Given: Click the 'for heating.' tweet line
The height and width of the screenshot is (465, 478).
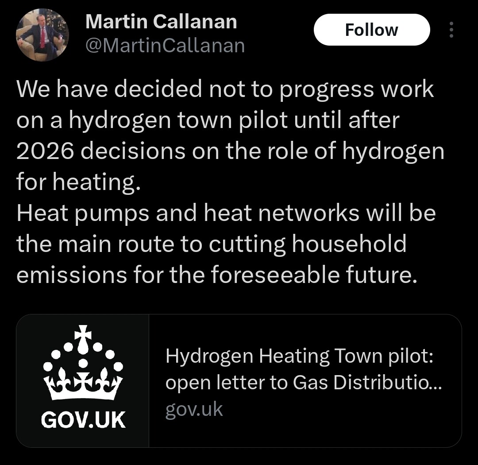Looking at the screenshot, I should tap(79, 182).
